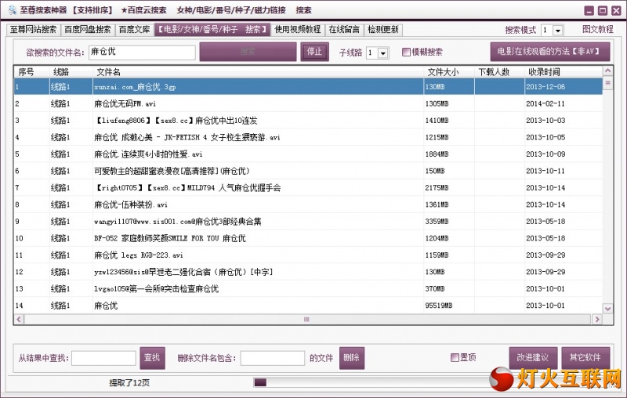Click the 电影在线观看的方法 button
Image resolution: width=627 pixels, height=398 pixels.
click(x=550, y=52)
